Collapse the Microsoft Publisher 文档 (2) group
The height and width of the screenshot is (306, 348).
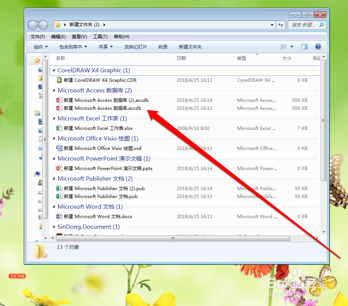pyautogui.click(x=54, y=179)
